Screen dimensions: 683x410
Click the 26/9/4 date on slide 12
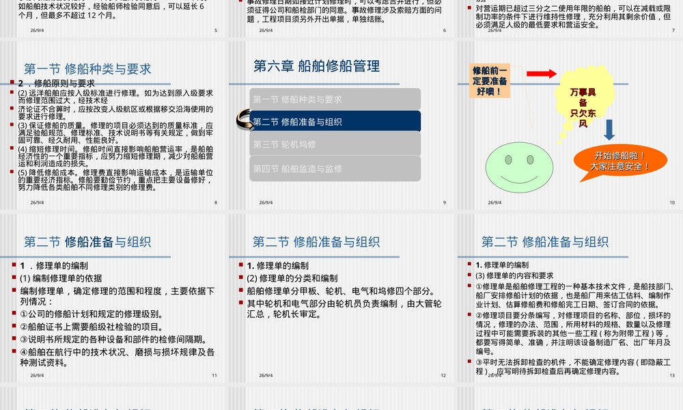tap(266, 376)
